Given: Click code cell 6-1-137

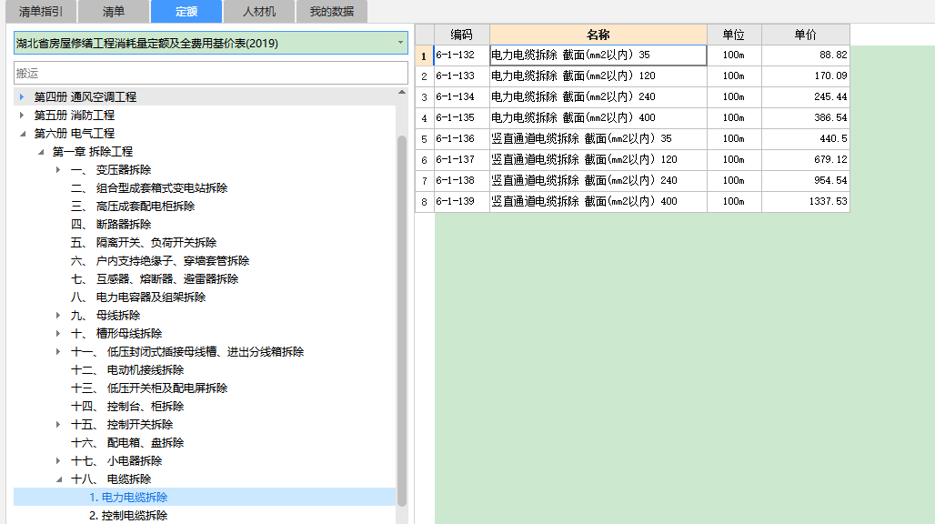Looking at the screenshot, I should (461, 160).
